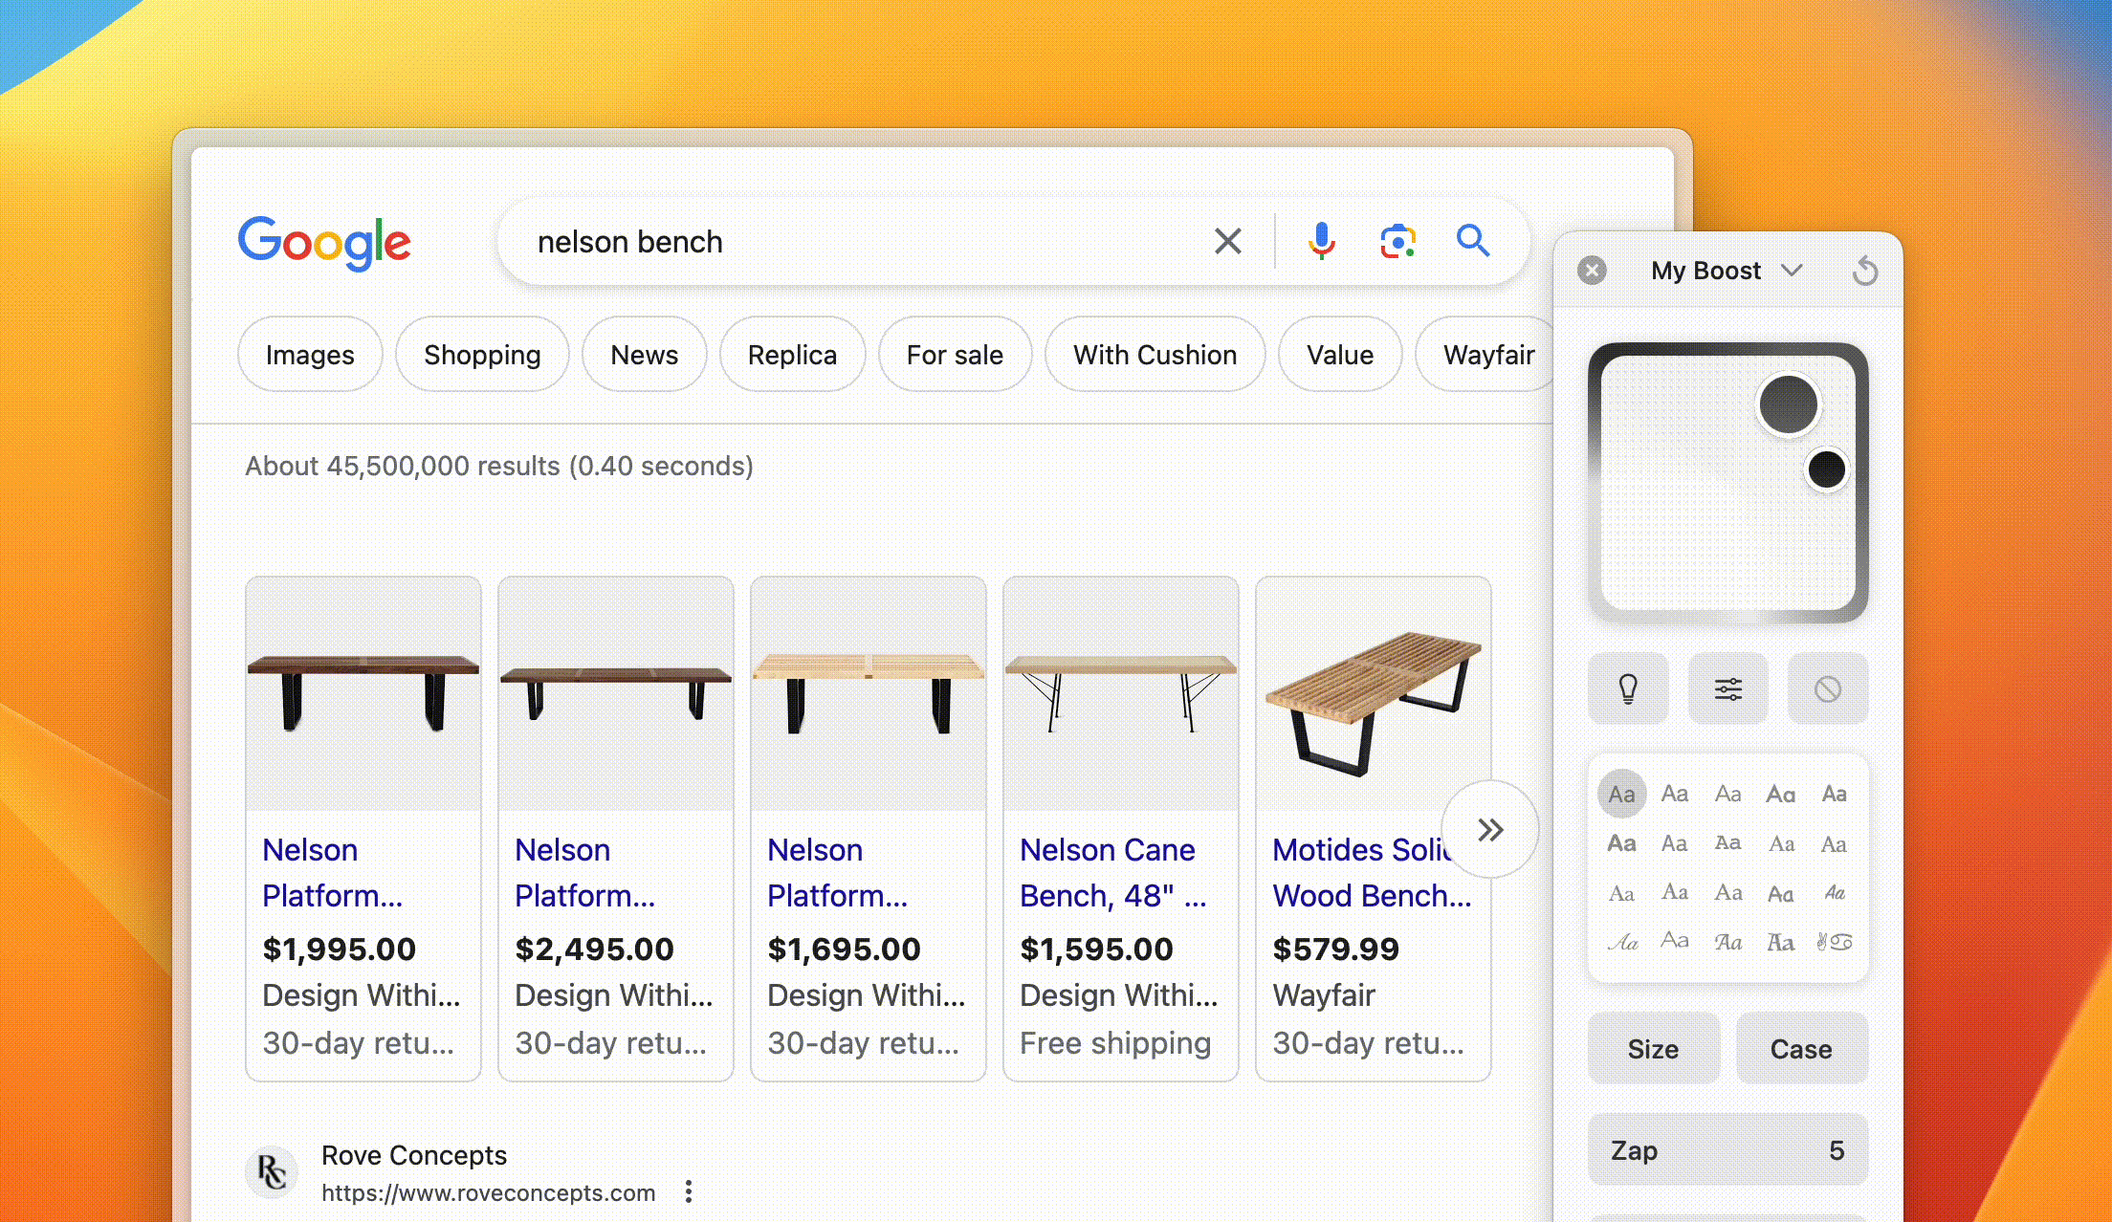Select the For sale filter chip
2112x1222 pixels.
[955, 354]
